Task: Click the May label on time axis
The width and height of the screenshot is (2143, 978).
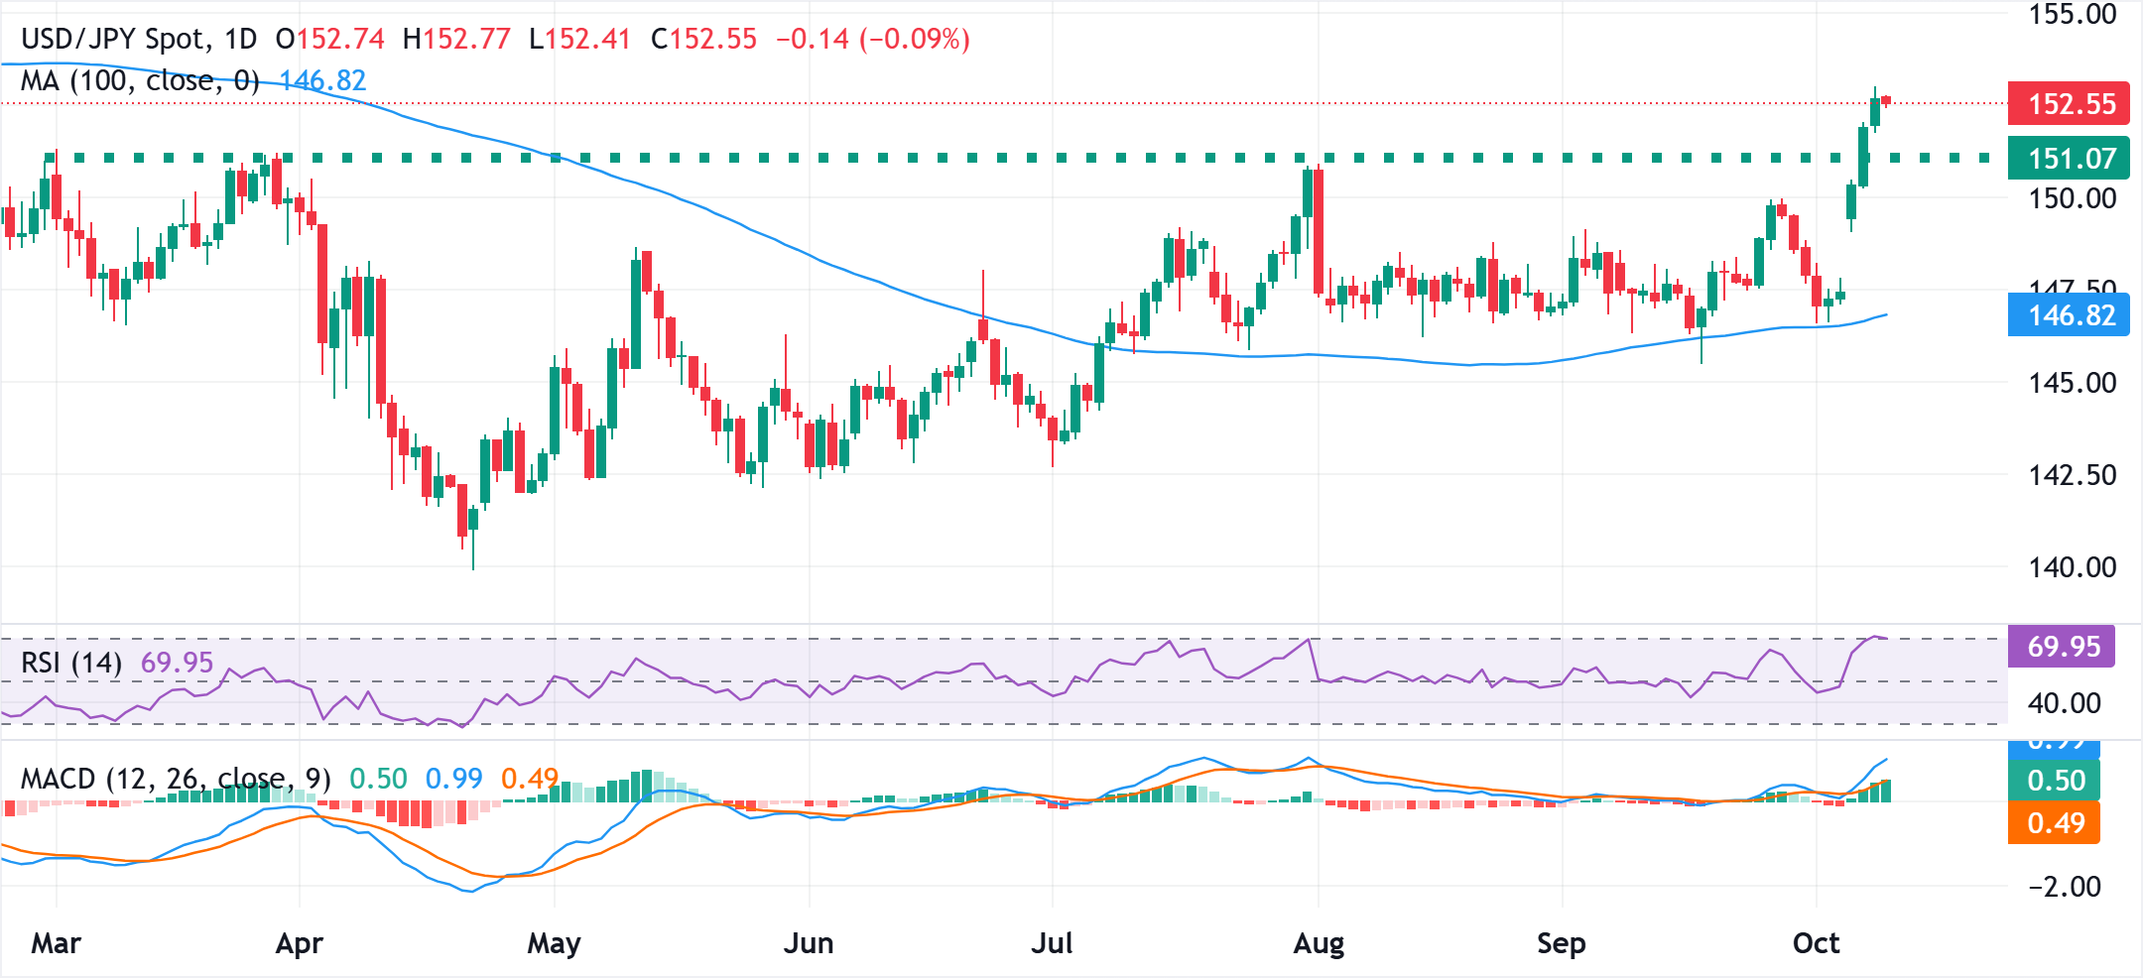Action: [554, 942]
